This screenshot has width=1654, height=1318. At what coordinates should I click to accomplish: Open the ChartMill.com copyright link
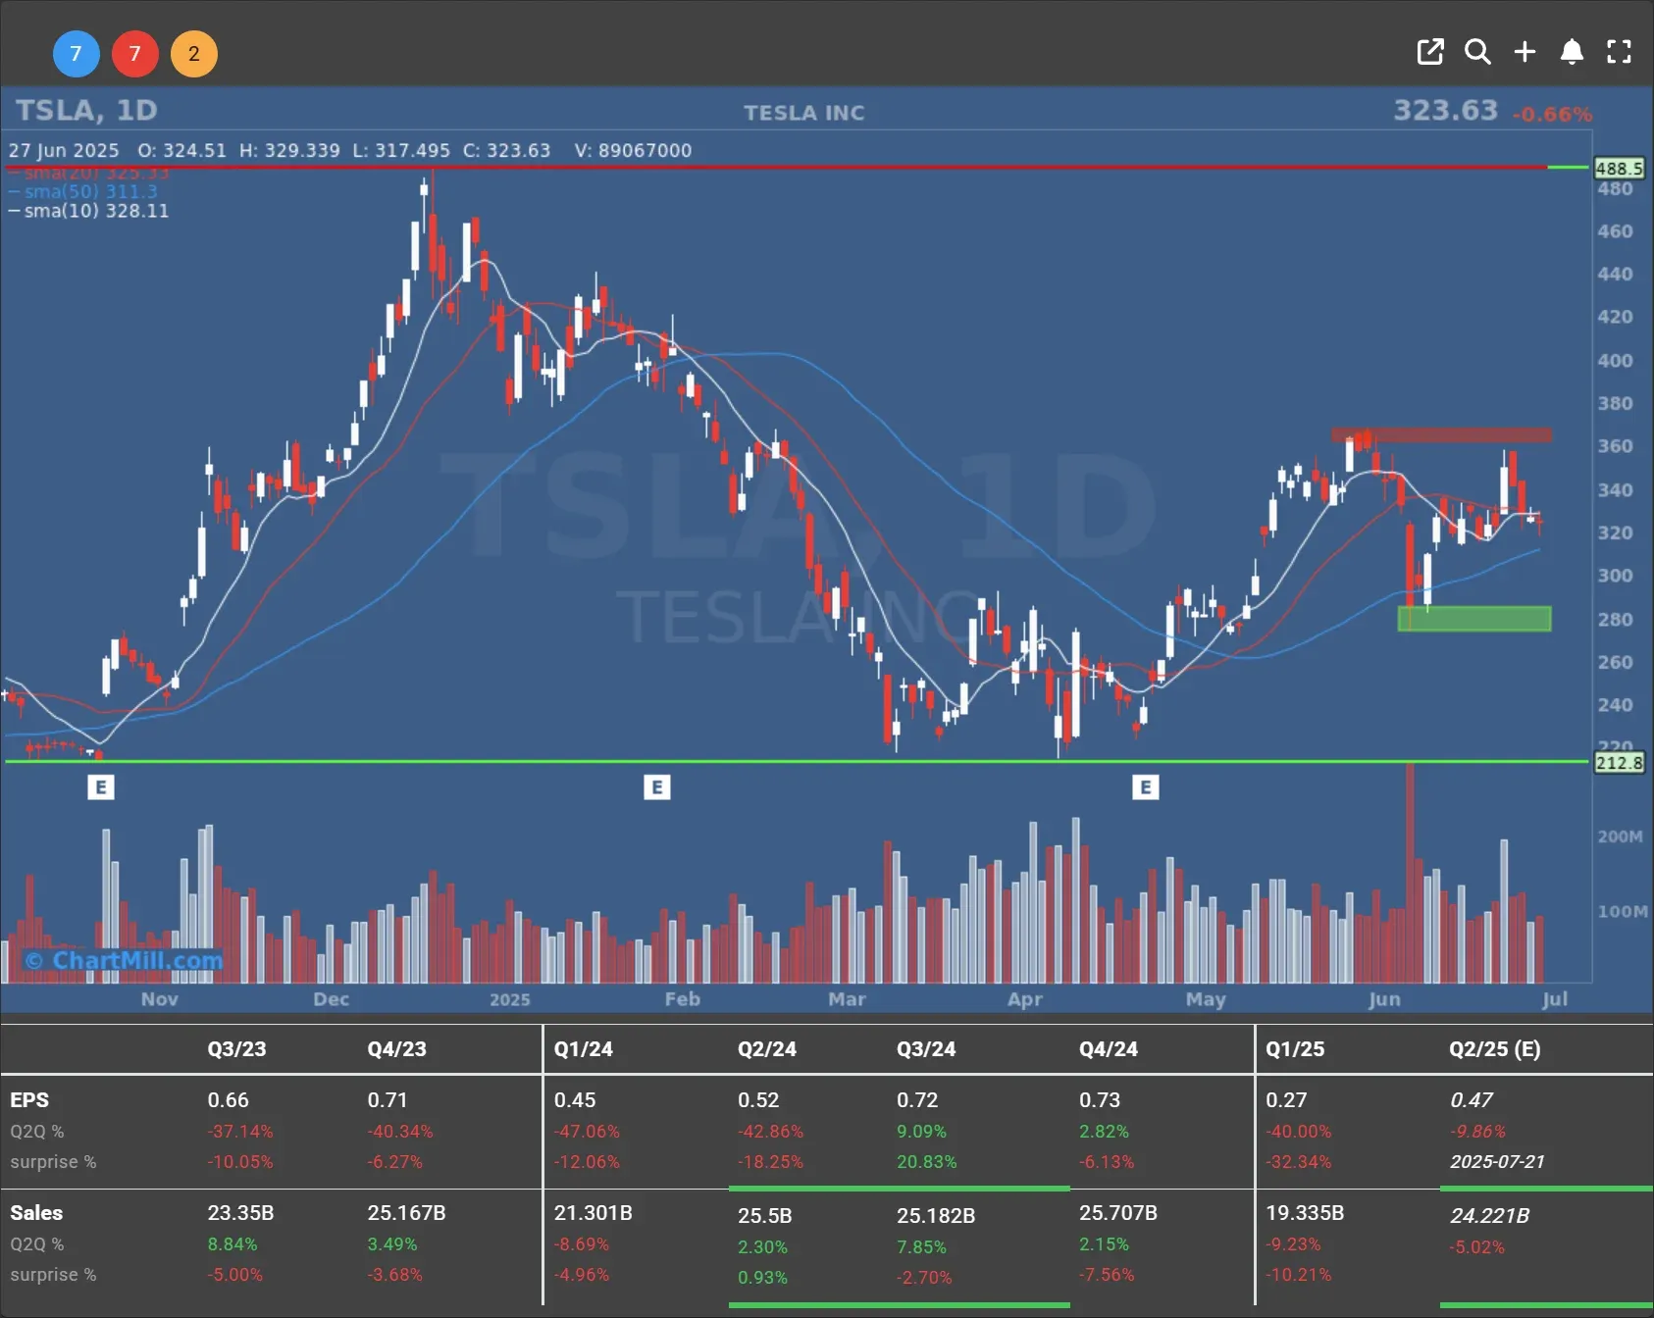(x=124, y=960)
